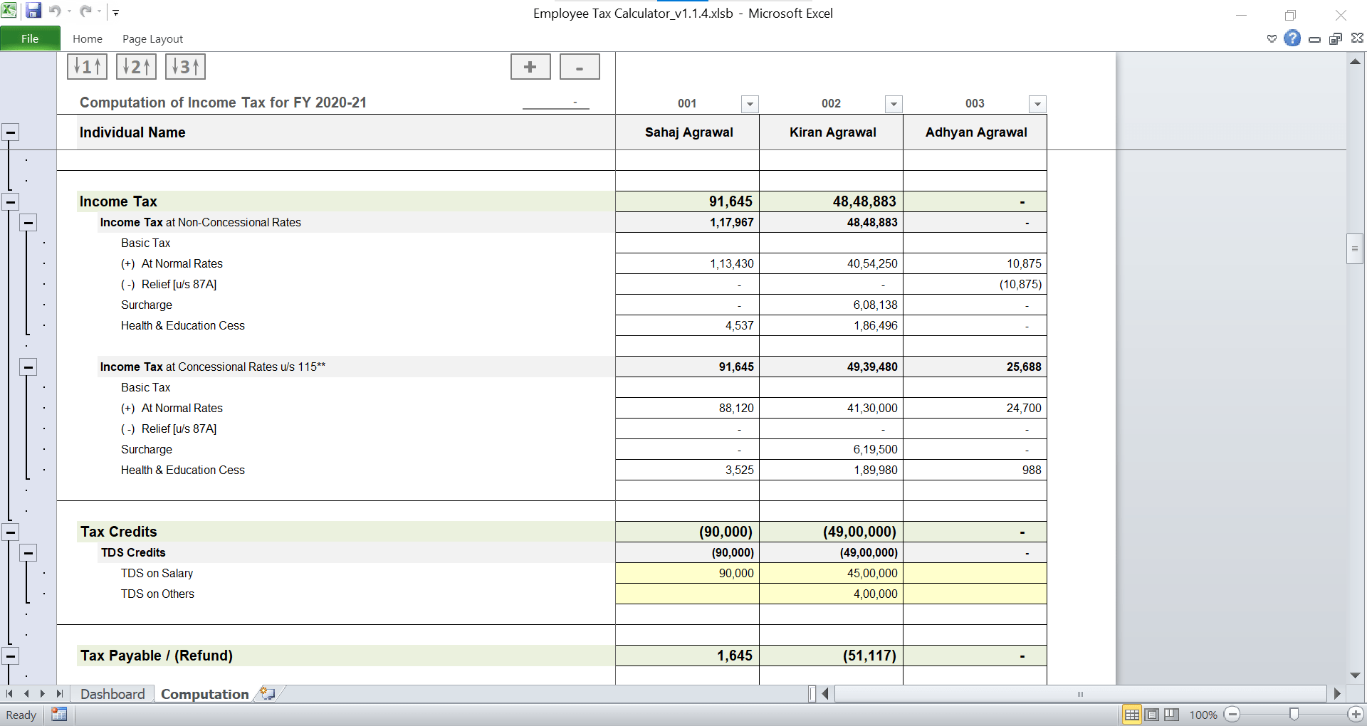Select outline level 1 button
The width and height of the screenshot is (1367, 726).
(87, 67)
